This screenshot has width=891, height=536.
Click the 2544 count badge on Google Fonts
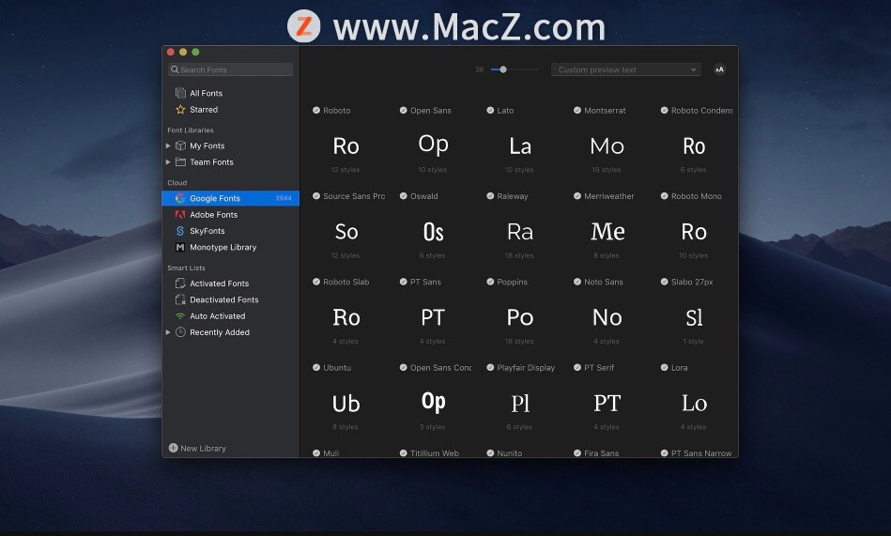[284, 198]
